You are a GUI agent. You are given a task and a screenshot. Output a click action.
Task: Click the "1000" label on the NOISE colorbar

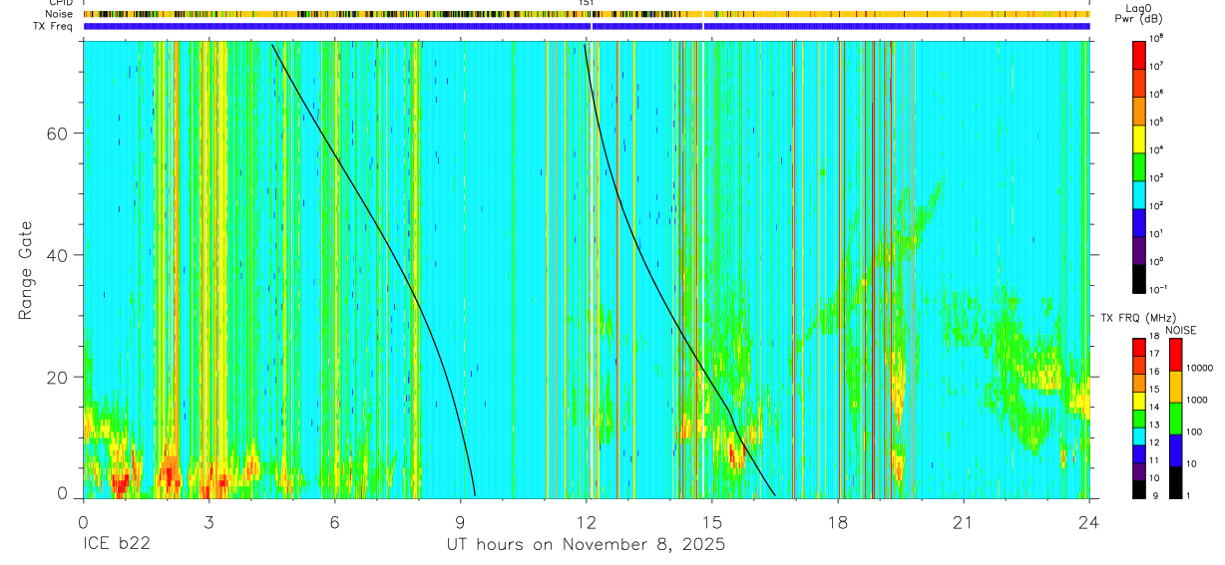tap(1197, 401)
